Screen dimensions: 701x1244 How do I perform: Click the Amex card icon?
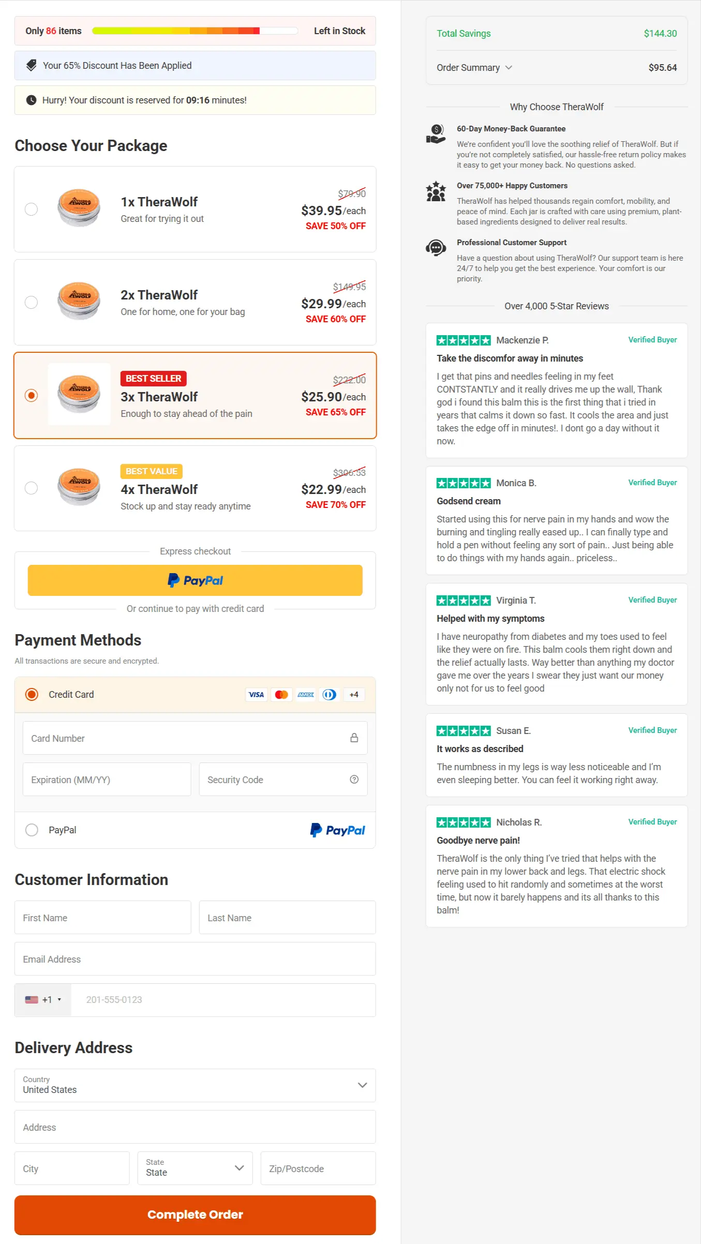[x=306, y=695]
